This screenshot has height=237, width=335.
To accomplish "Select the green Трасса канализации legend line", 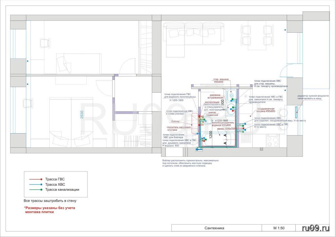I will point(35,190).
